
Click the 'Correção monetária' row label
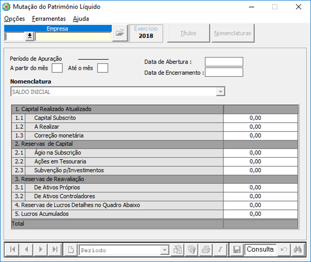click(x=59, y=135)
